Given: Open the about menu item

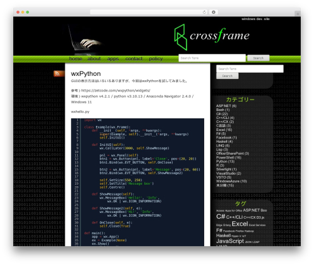Looking at the screenshot, I should pos(94,59).
